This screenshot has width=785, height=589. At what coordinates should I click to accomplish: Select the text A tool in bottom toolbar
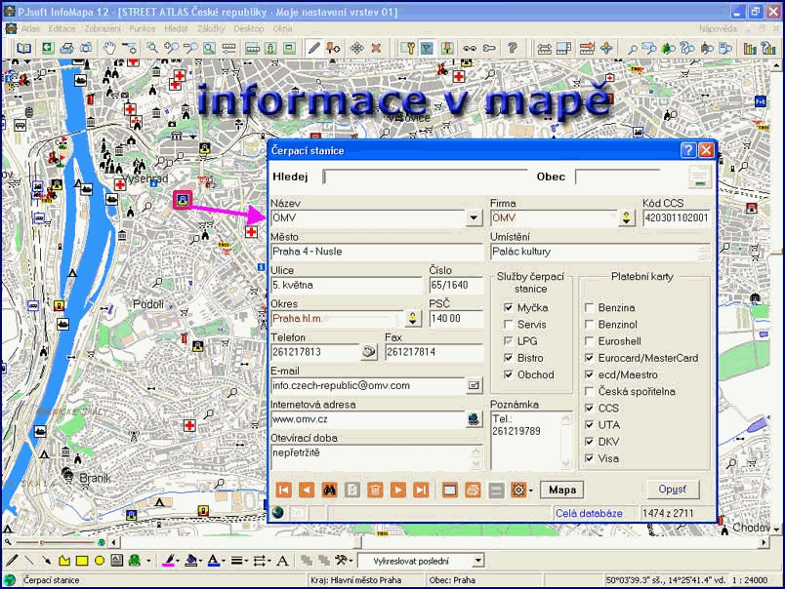(x=282, y=561)
